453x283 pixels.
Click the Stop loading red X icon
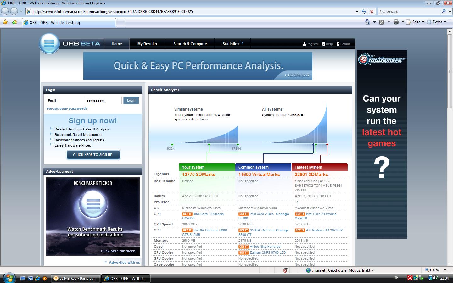coord(372,12)
